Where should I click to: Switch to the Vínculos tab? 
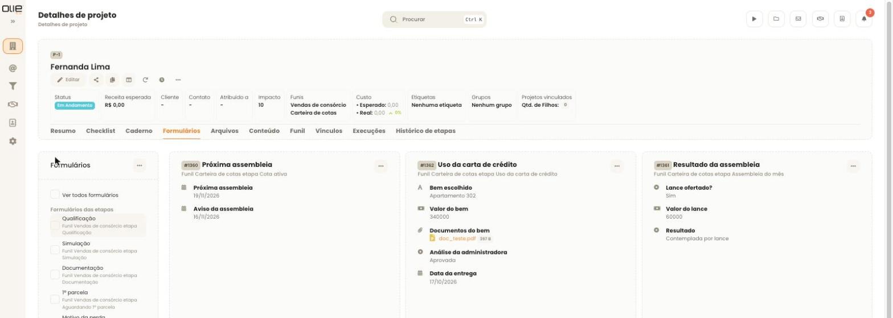click(x=329, y=131)
